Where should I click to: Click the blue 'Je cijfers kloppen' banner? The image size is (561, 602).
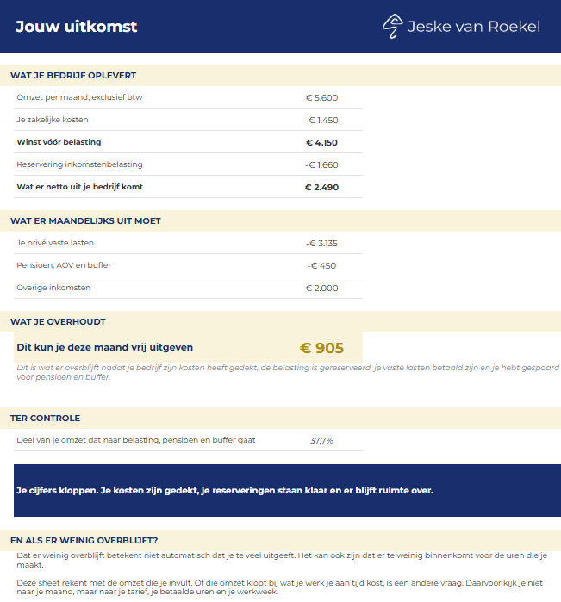click(288, 490)
